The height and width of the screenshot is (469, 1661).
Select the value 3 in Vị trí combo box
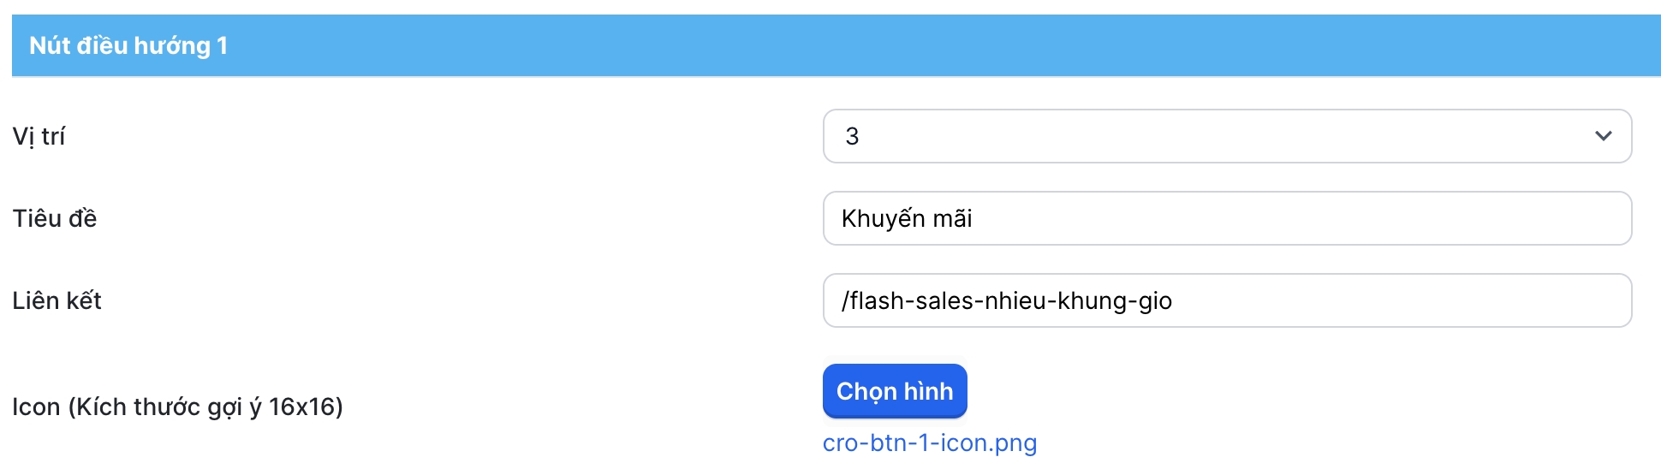(x=853, y=136)
